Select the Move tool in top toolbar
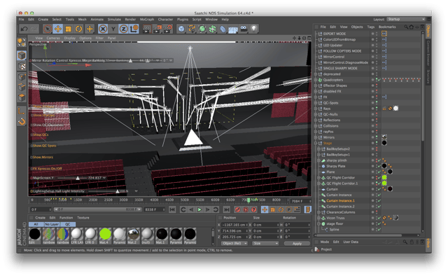 click(x=58, y=29)
